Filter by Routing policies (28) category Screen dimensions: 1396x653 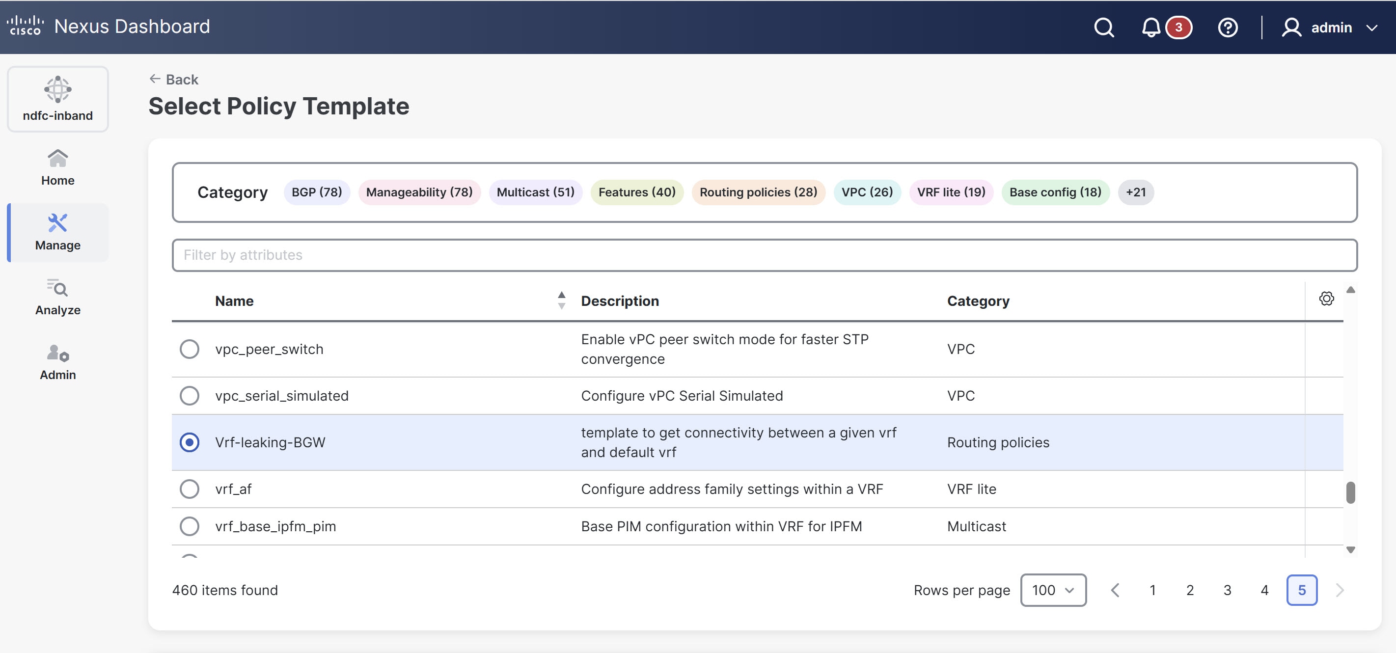pyautogui.click(x=758, y=192)
